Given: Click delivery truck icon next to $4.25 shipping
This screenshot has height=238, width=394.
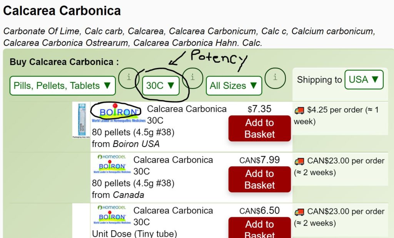Looking at the screenshot, I should [x=299, y=110].
